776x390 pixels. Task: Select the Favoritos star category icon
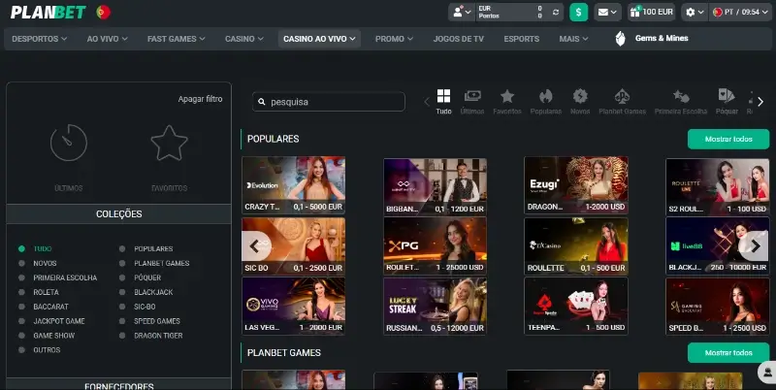coord(506,101)
